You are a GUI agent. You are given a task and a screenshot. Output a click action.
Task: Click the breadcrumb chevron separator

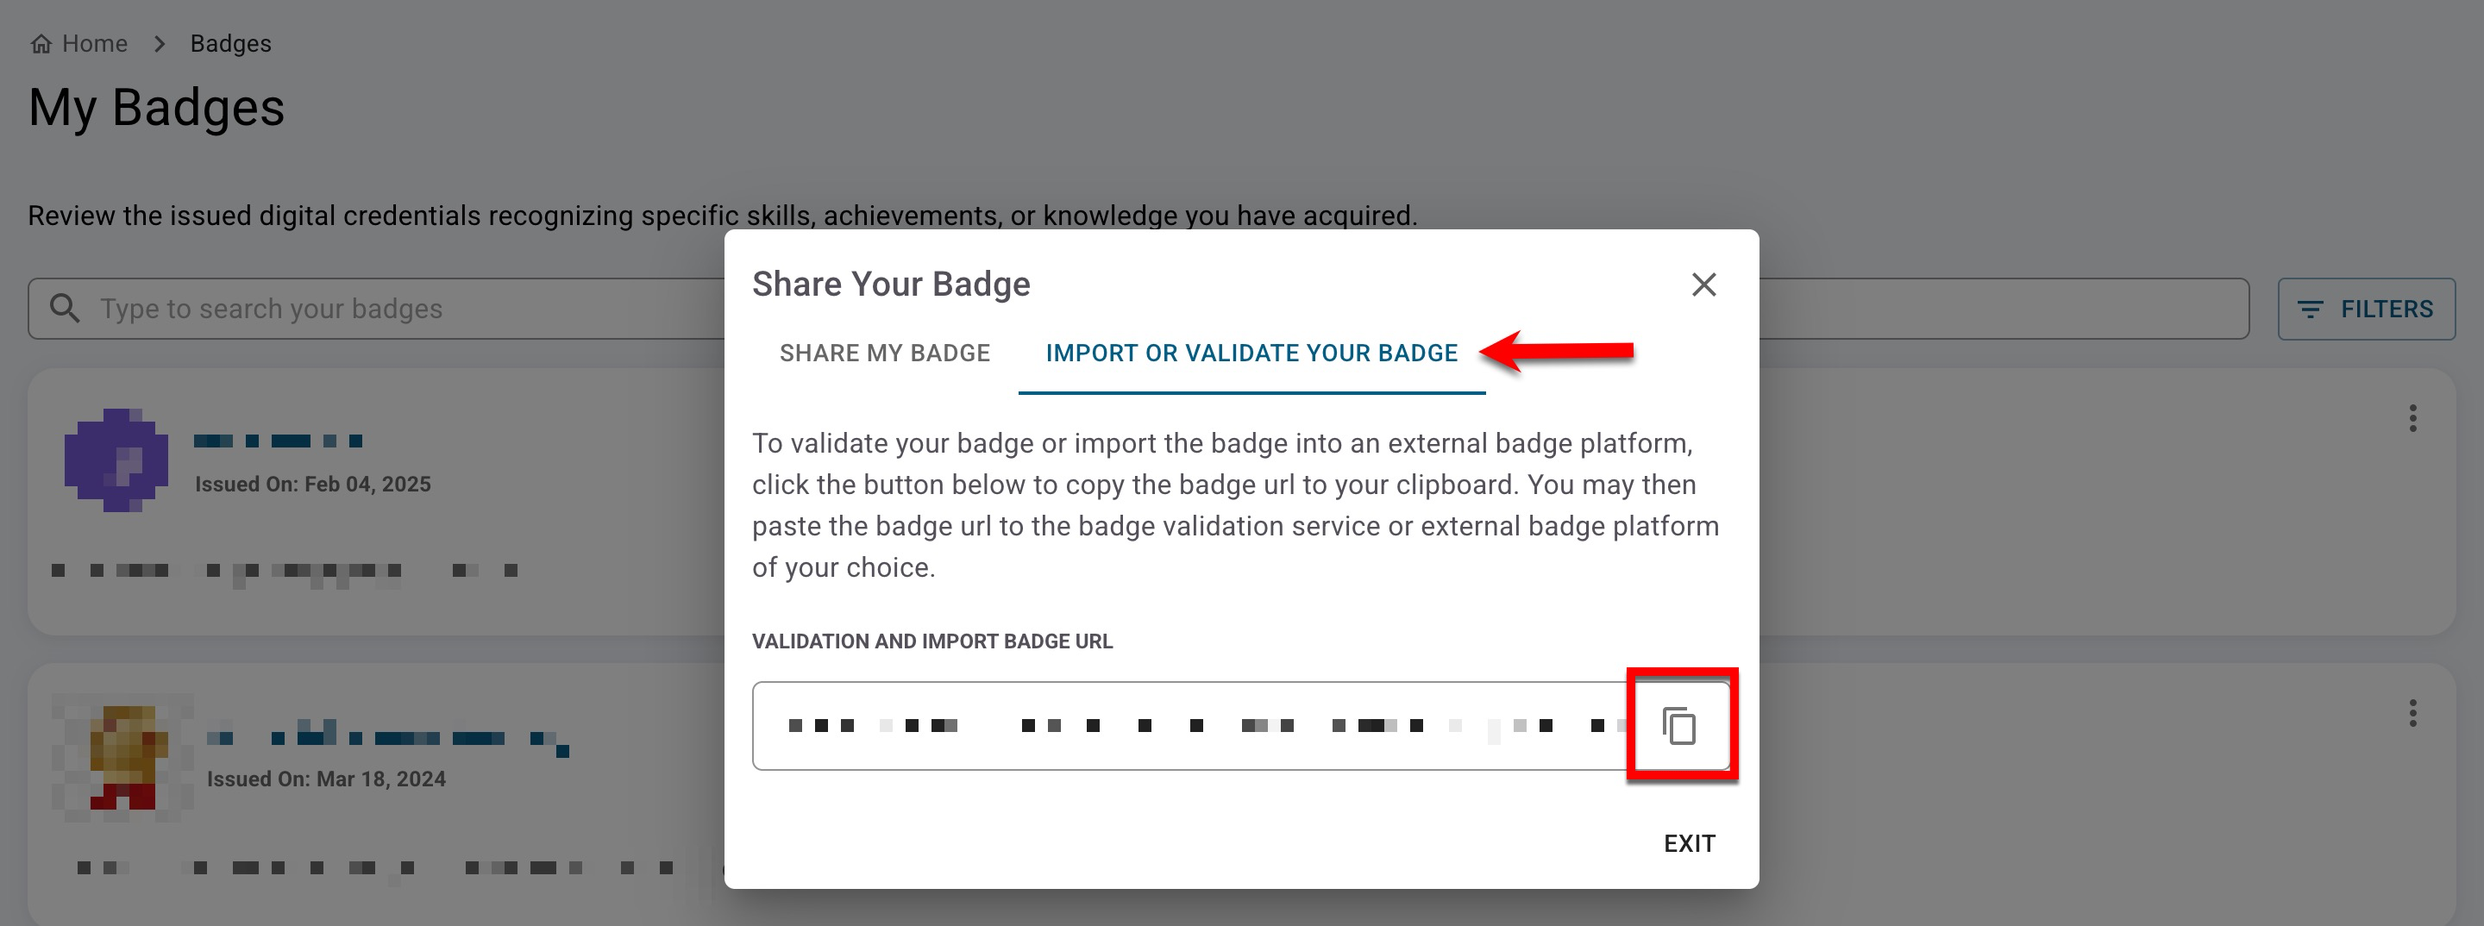[160, 44]
